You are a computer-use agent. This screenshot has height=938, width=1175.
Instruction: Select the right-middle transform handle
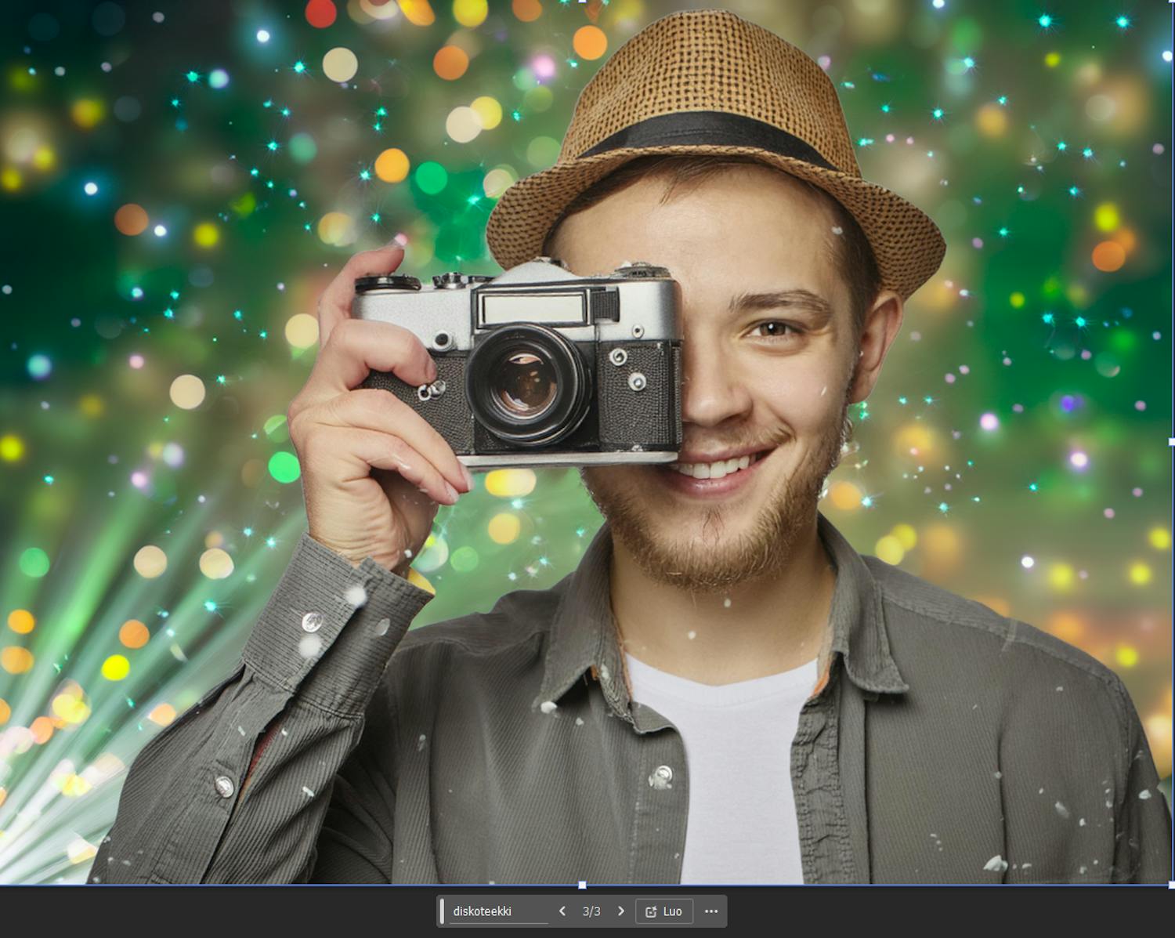tap(1171, 443)
